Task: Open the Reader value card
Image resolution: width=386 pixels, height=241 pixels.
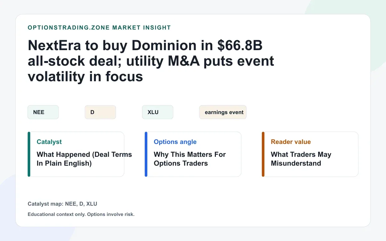Action: [x=310, y=154]
